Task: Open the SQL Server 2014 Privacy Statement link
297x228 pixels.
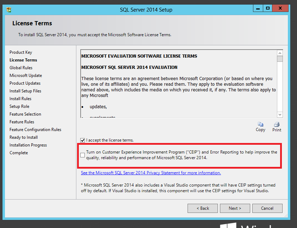Action: [x=151, y=173]
